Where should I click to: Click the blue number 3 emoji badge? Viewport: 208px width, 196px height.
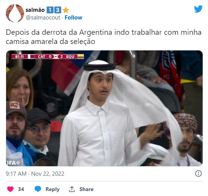click(58, 10)
